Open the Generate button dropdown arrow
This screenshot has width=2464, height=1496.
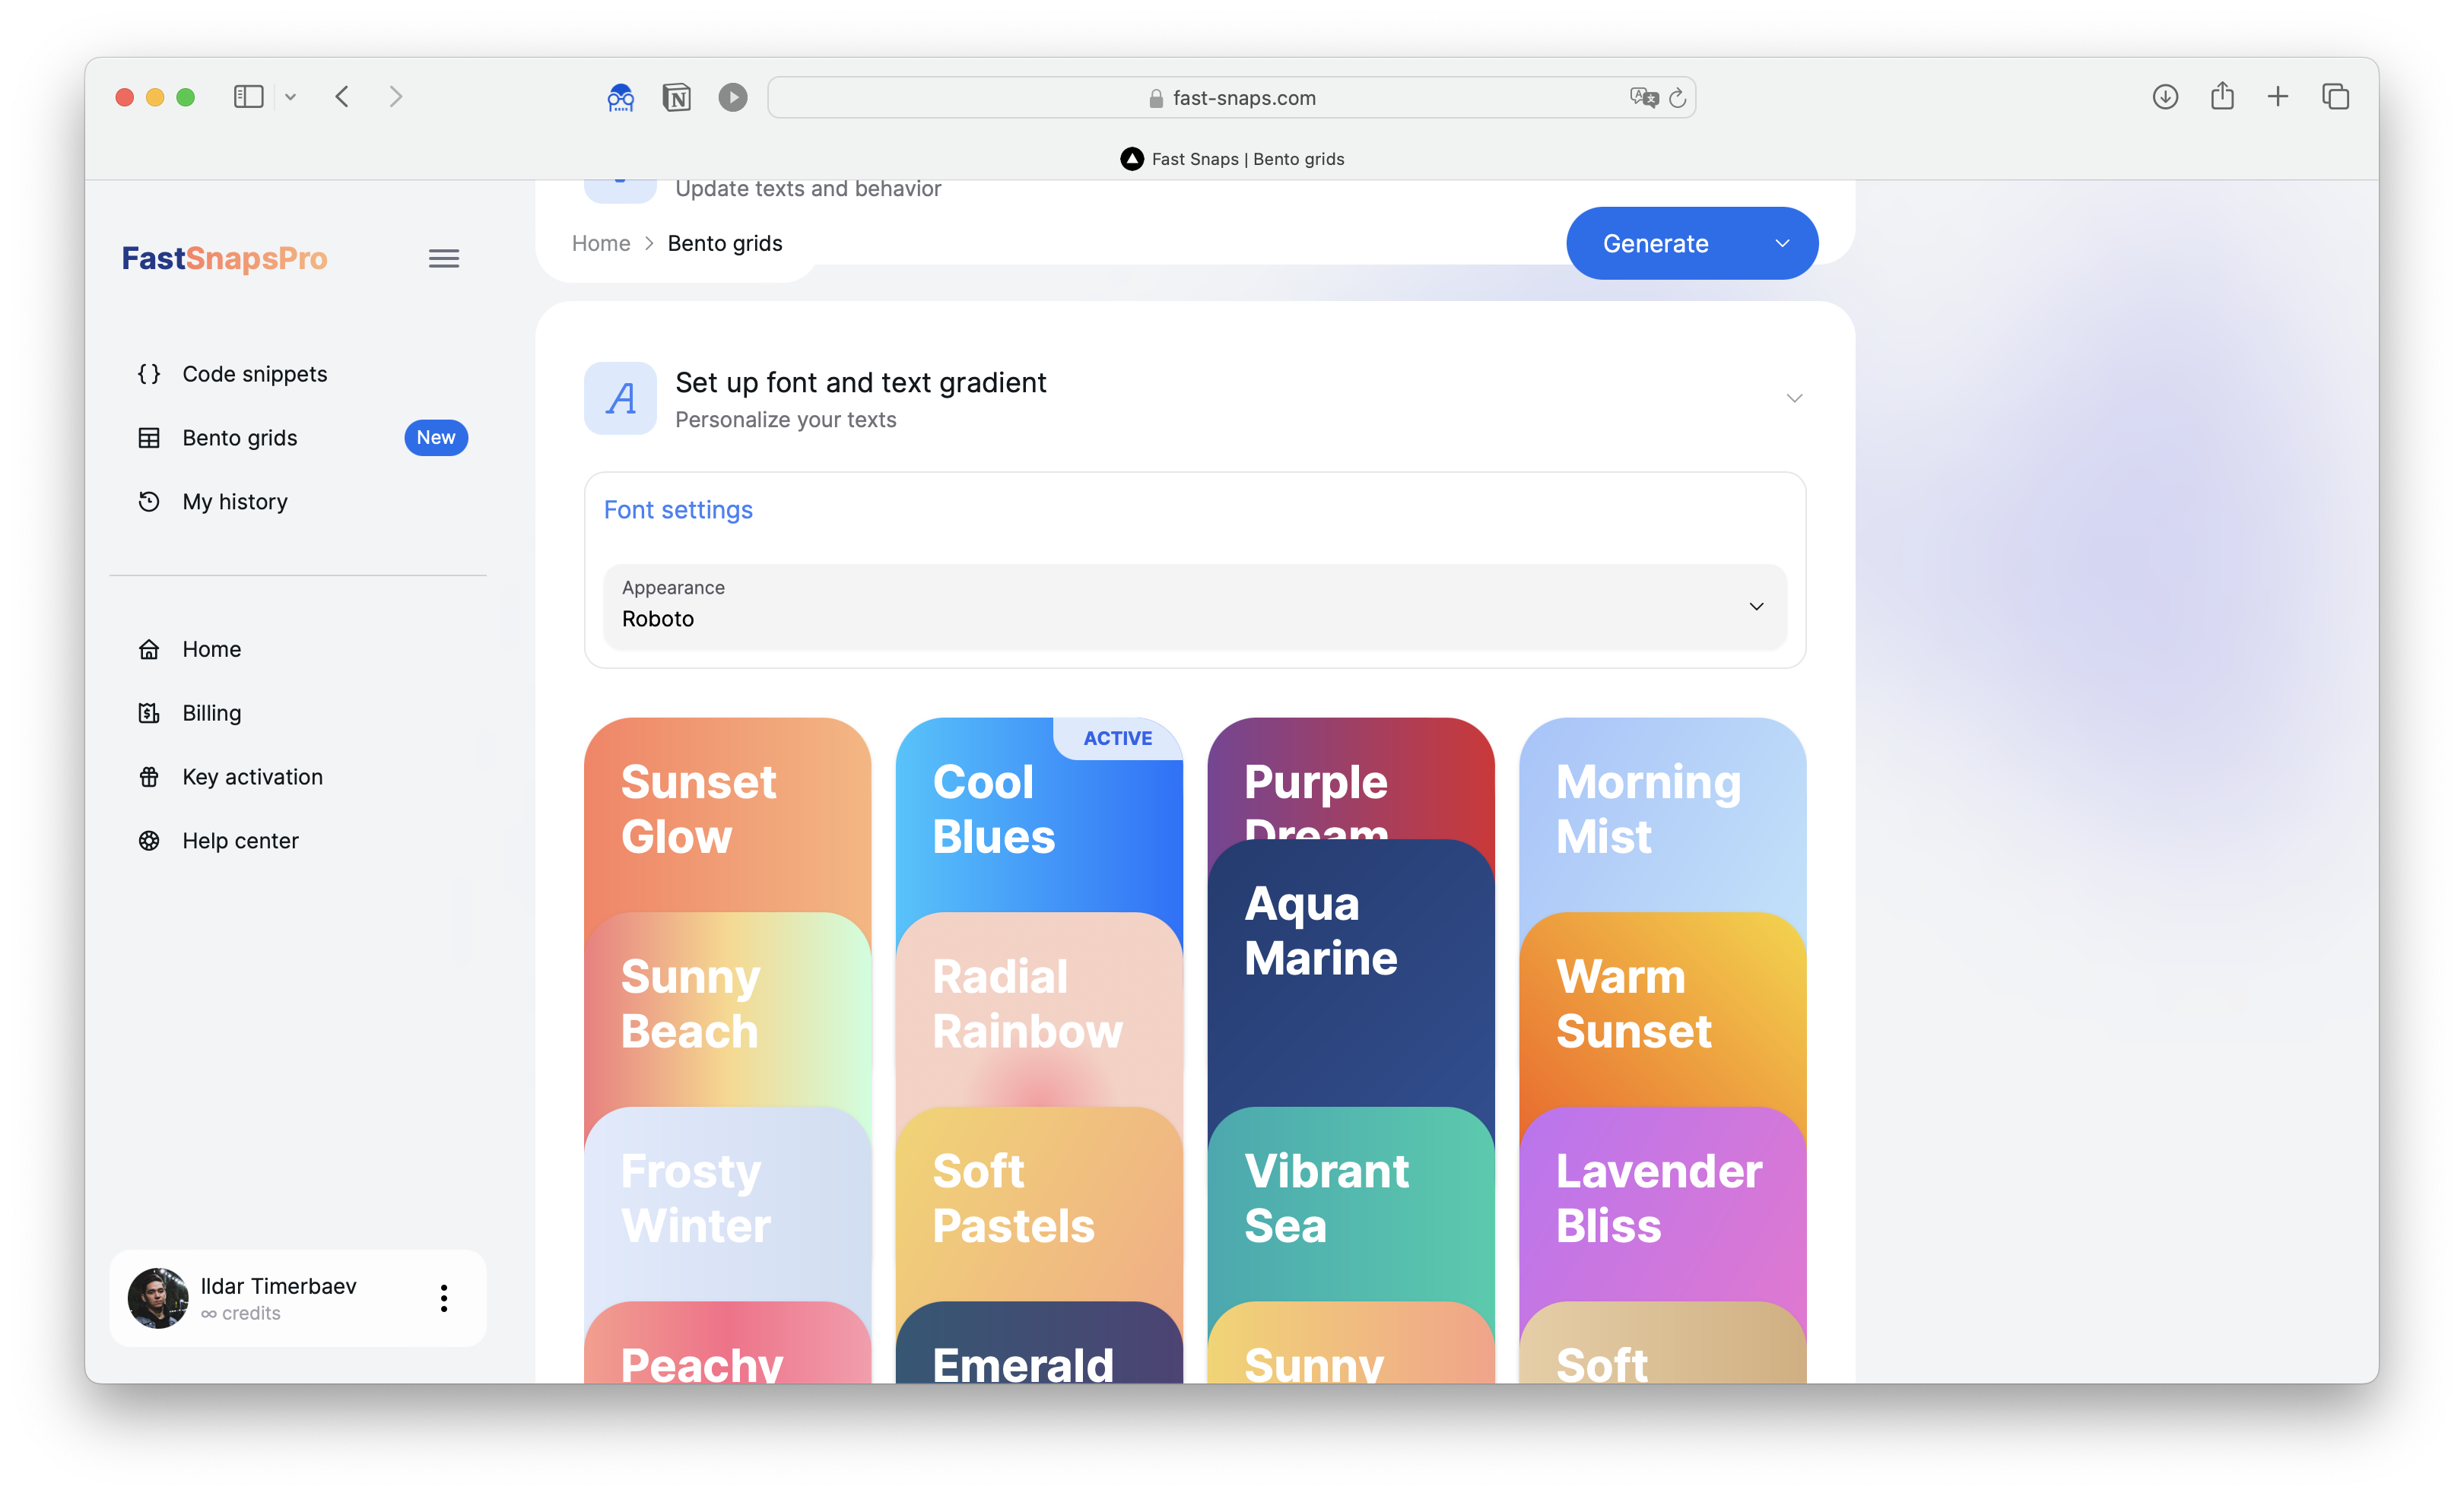point(1782,244)
